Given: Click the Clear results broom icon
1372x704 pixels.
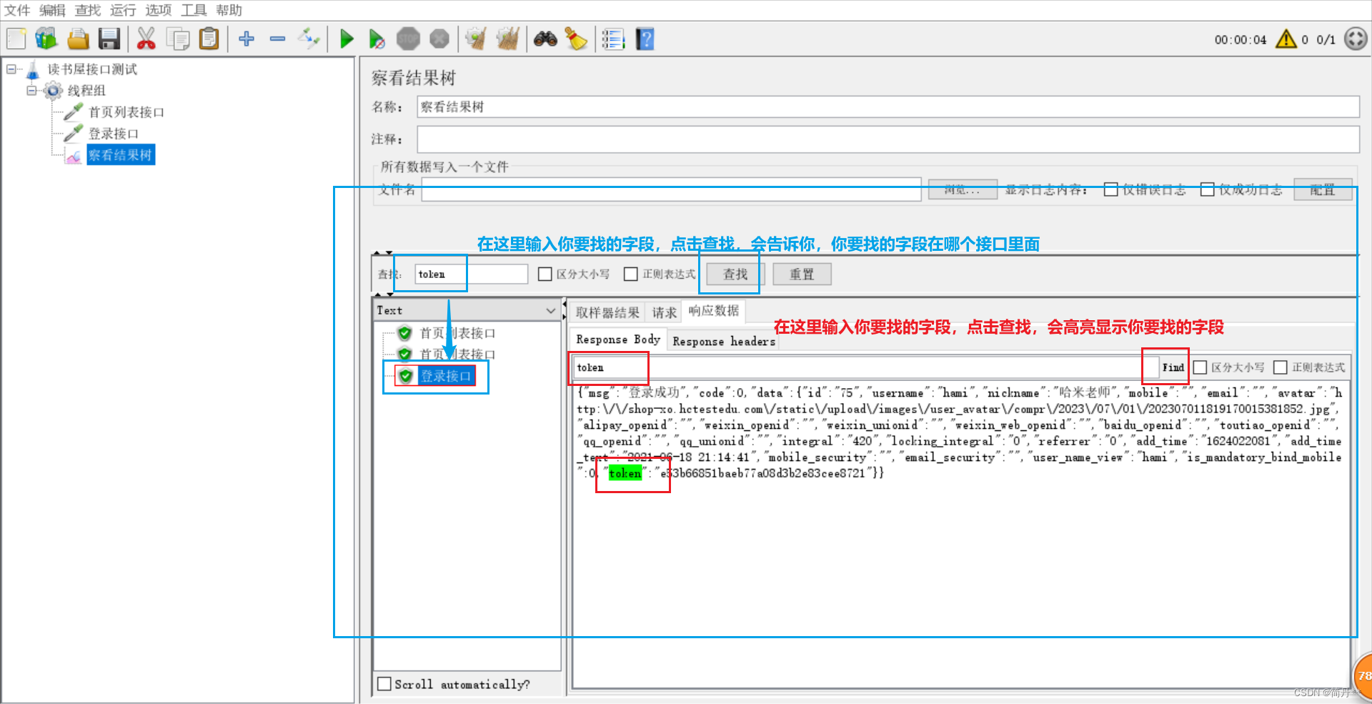Looking at the screenshot, I should point(476,39).
